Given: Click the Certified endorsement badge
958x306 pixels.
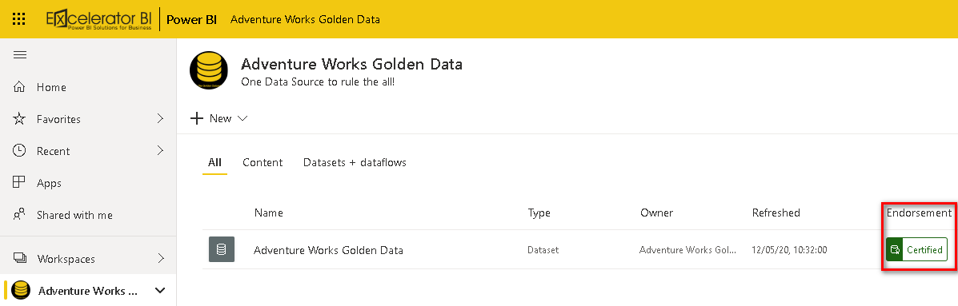Looking at the screenshot, I should coord(916,249).
